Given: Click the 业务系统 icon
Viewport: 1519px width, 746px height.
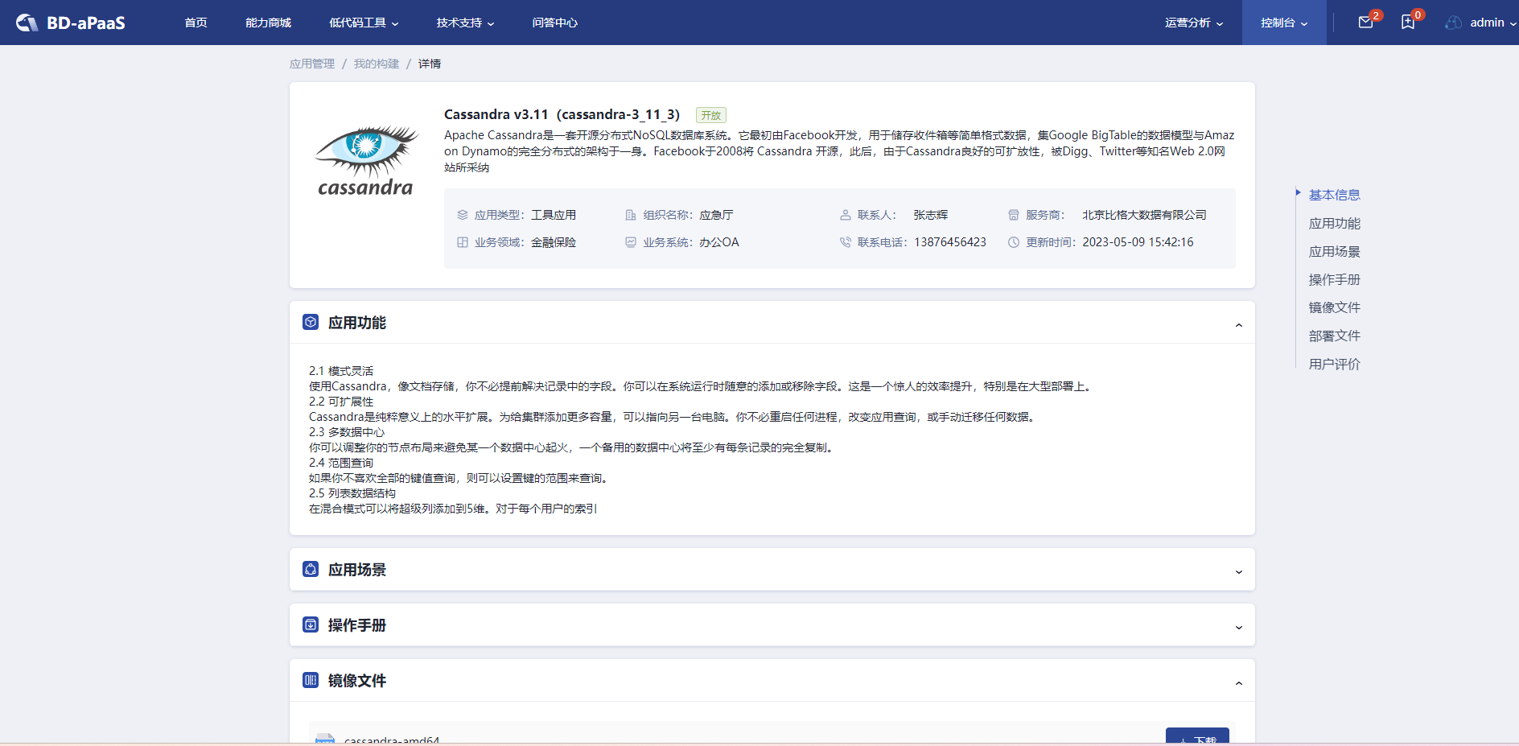Looking at the screenshot, I should pos(631,242).
